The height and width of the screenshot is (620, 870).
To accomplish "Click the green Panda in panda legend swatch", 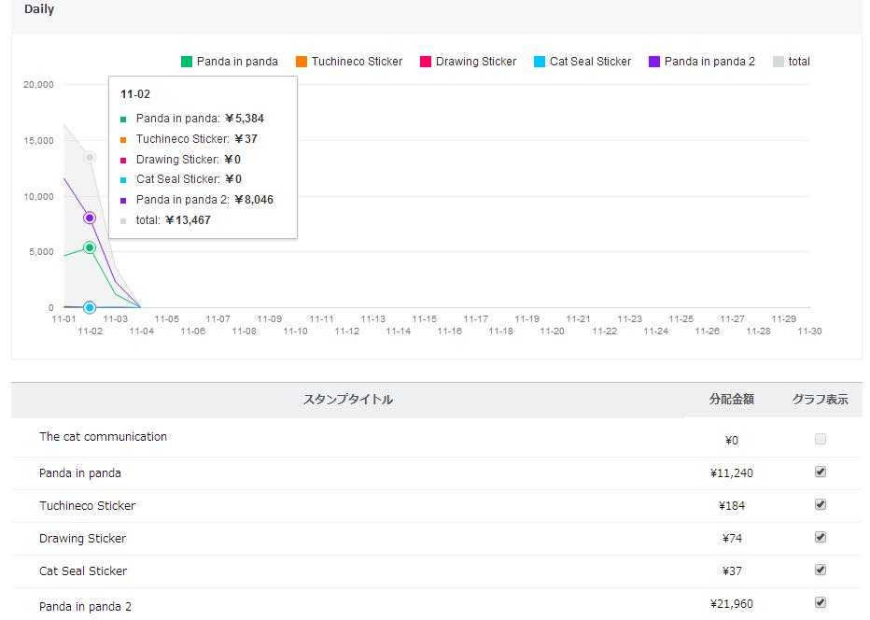I will (x=187, y=62).
